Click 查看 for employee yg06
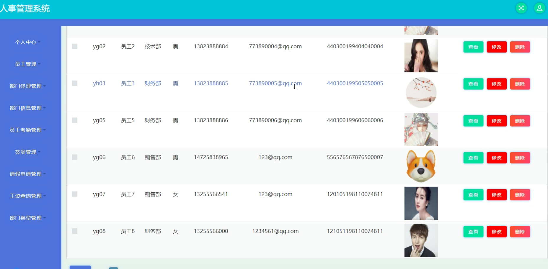 (473, 158)
